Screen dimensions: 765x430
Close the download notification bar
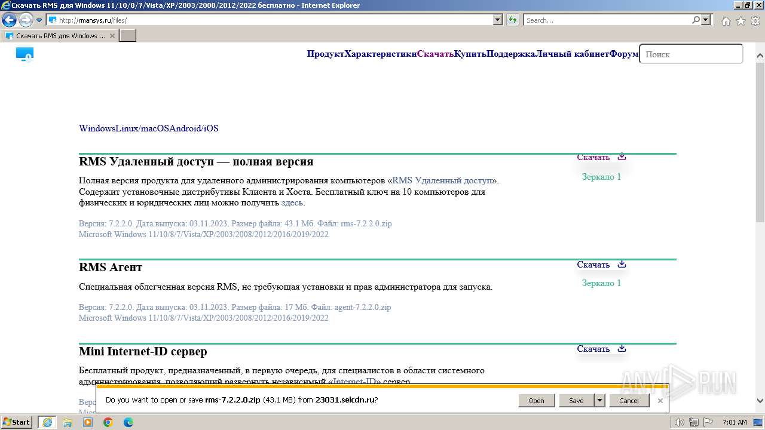660,401
